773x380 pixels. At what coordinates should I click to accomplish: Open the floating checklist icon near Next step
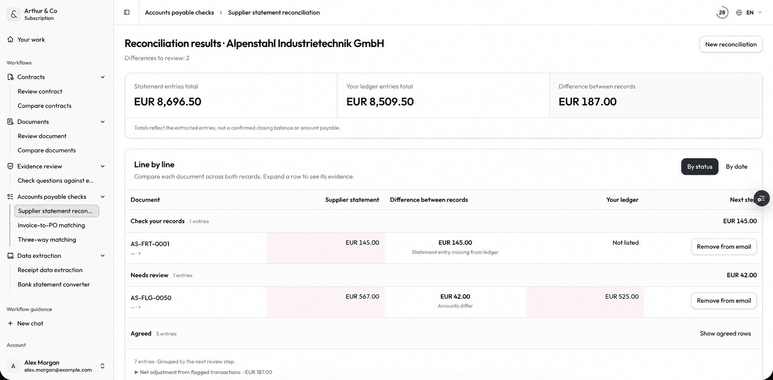(x=761, y=199)
